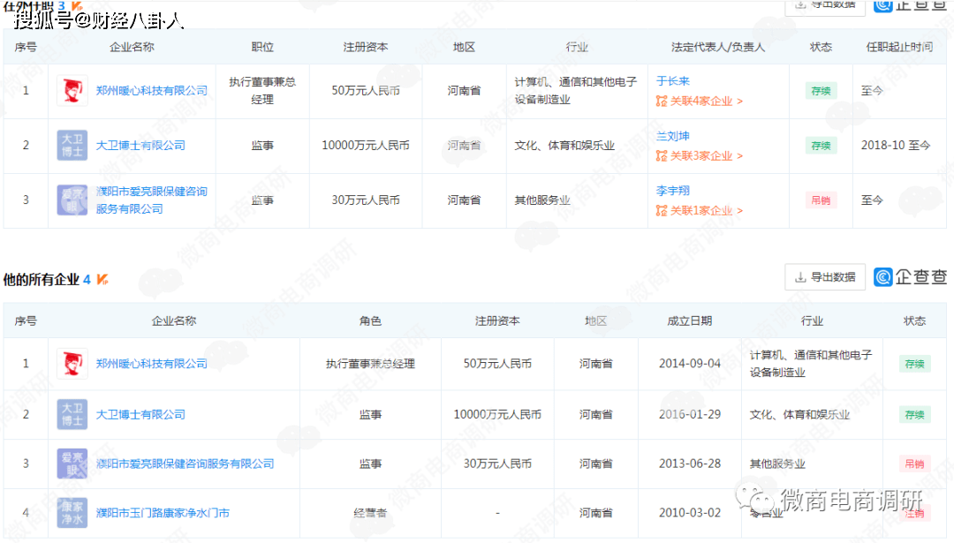Click 大卫博士有限公司 link in top table
The image size is (954, 543).
coord(140,146)
